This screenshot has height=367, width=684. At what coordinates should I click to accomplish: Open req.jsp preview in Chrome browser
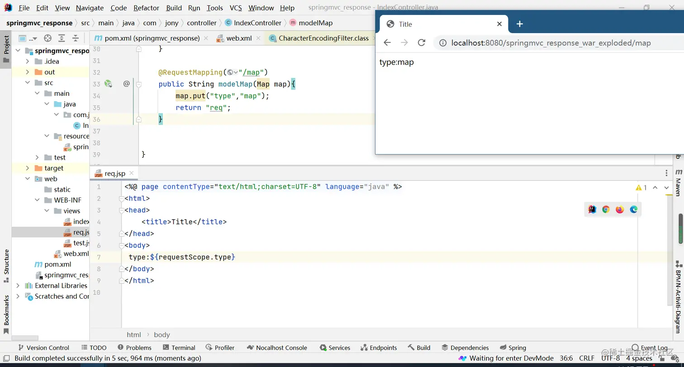click(x=606, y=209)
